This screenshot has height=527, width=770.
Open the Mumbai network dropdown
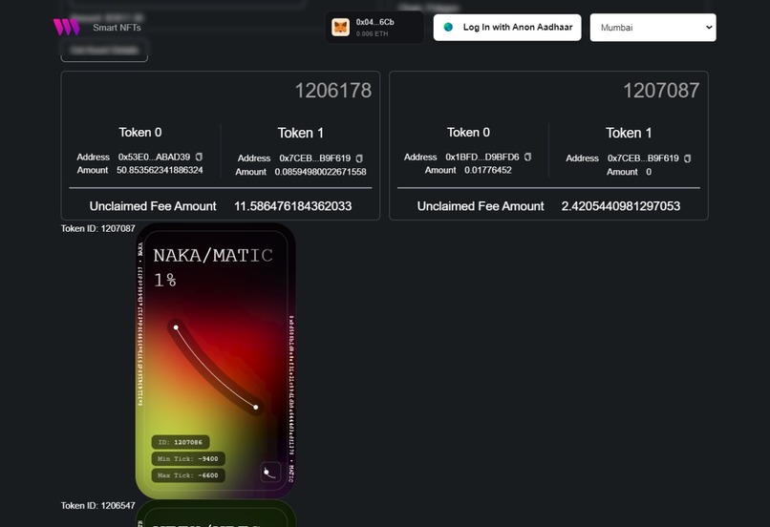652,28
